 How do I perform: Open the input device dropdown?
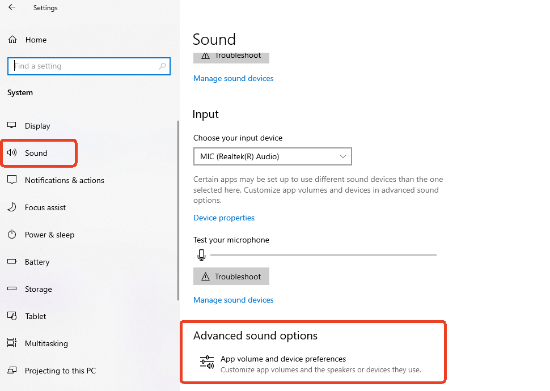tap(342, 156)
